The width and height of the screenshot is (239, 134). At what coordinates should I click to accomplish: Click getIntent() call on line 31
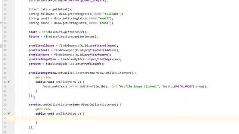pyautogui.click(x=62, y=9)
